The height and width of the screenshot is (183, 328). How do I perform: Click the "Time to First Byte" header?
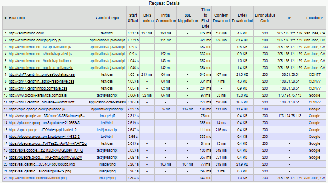click(x=205, y=18)
